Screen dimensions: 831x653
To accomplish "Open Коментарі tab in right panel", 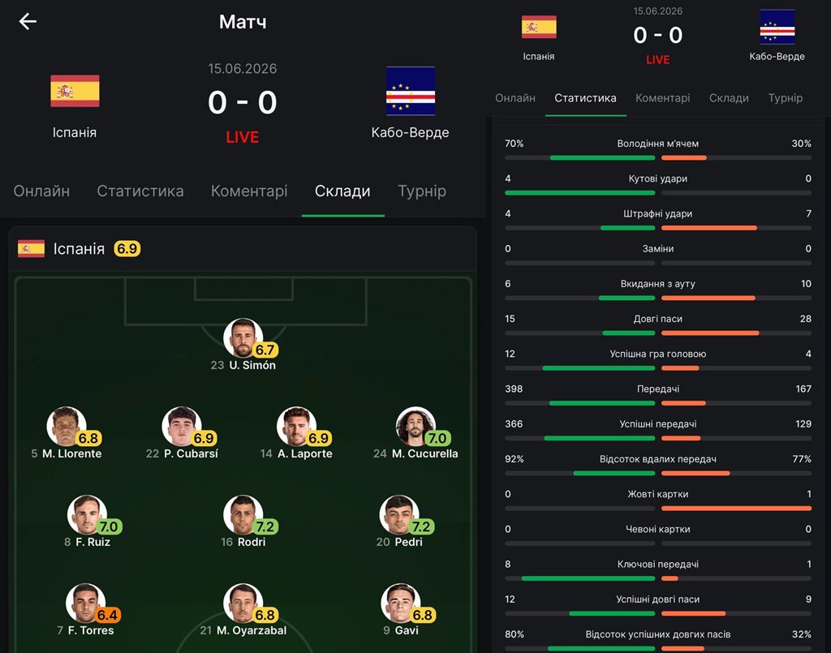I will click(x=662, y=98).
